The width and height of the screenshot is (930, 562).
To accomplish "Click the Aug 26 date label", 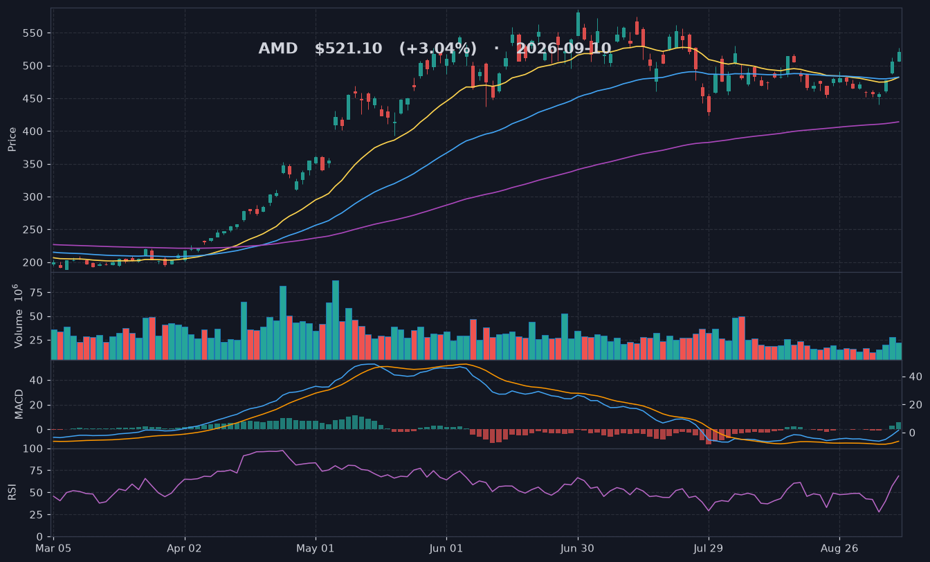I will [839, 548].
